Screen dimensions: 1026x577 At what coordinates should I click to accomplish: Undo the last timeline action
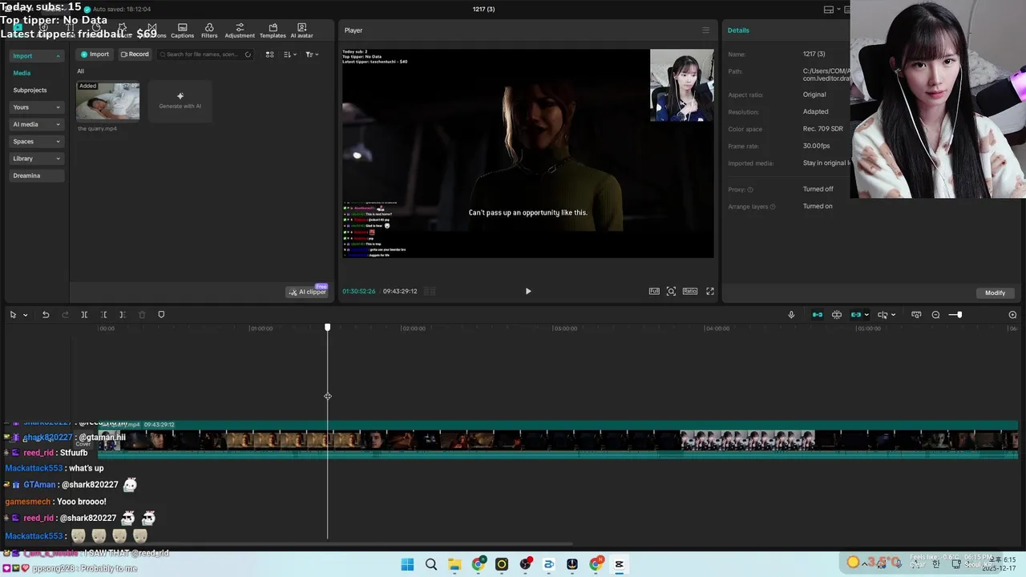(46, 315)
